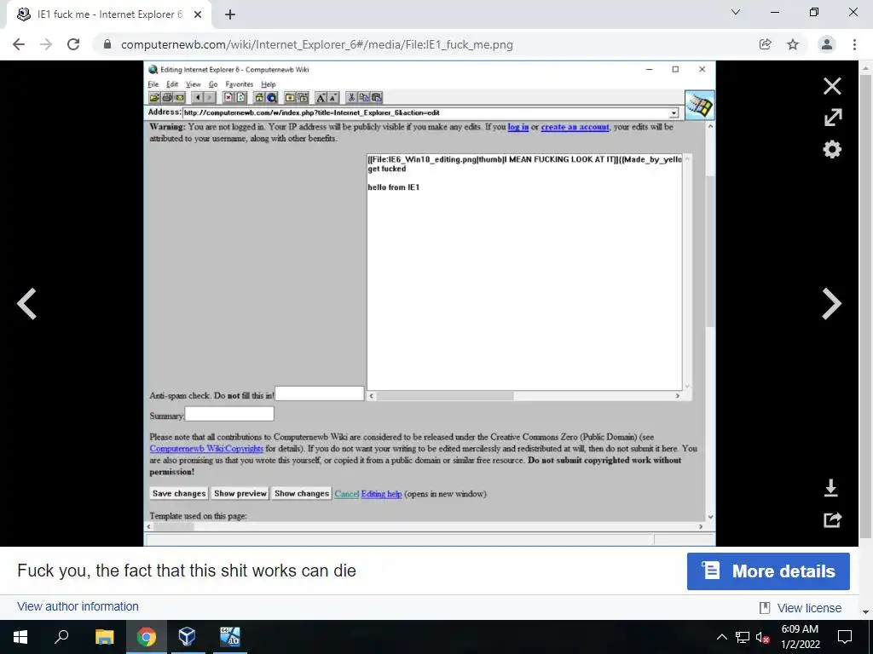
Task: Open network status in system tray
Action: tap(743, 637)
